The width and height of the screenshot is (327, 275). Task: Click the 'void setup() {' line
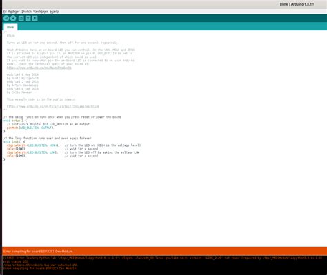[x=15, y=121]
